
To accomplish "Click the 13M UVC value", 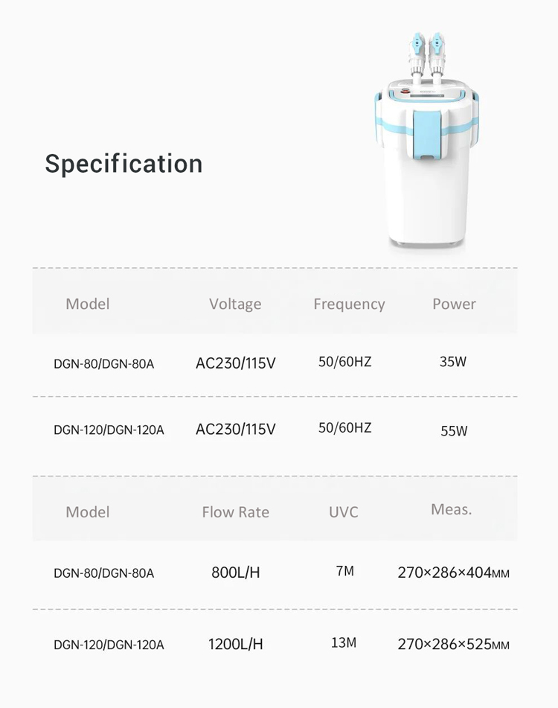I will (344, 642).
